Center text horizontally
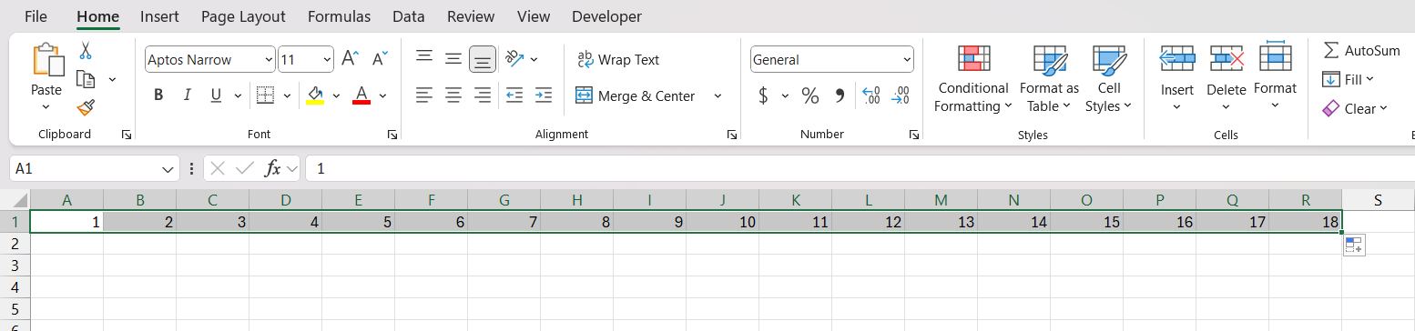 pyautogui.click(x=453, y=95)
